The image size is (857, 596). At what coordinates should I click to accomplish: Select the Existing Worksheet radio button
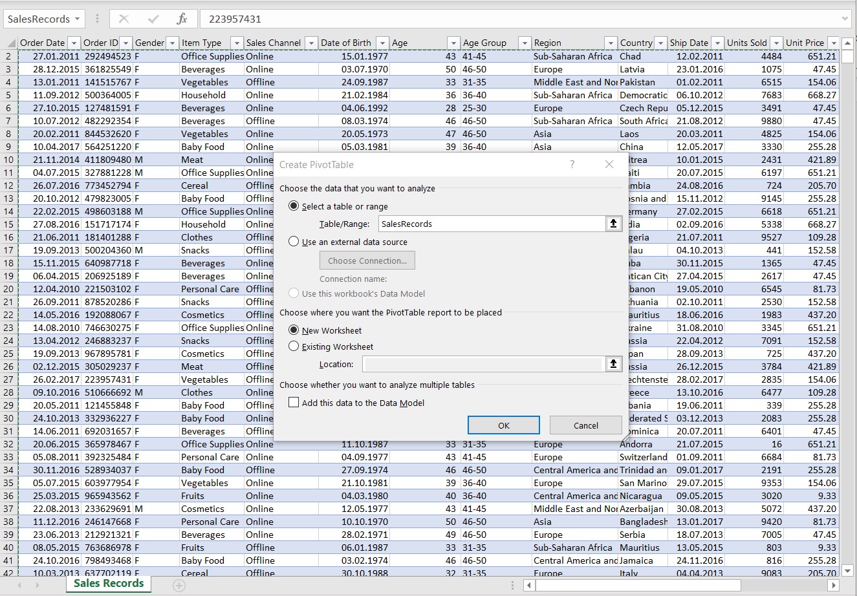(293, 345)
